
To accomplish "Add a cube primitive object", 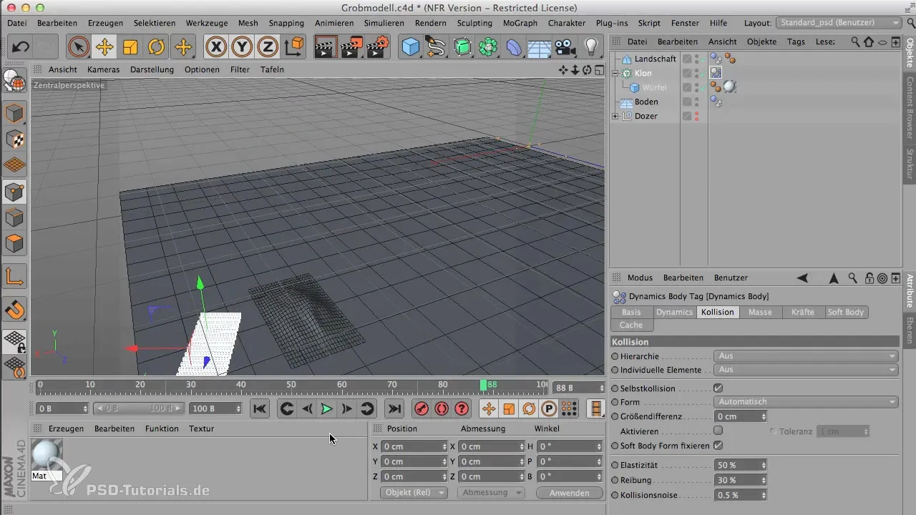I will point(411,48).
